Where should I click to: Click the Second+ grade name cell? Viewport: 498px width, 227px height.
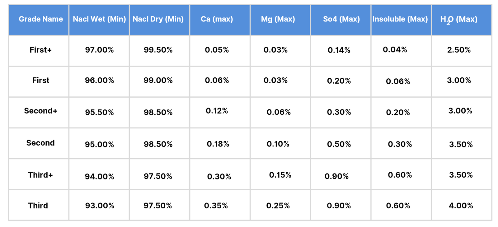click(41, 111)
